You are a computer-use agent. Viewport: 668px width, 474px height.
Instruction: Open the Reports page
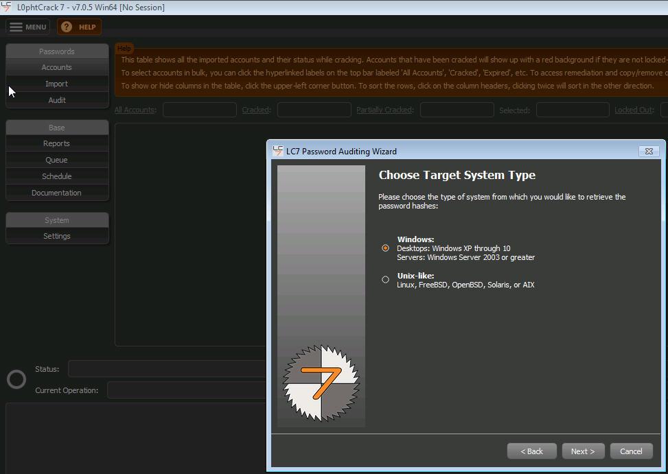click(x=57, y=143)
